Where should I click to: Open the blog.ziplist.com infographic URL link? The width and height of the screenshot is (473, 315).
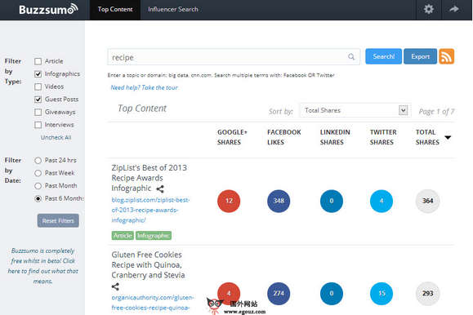pos(150,210)
